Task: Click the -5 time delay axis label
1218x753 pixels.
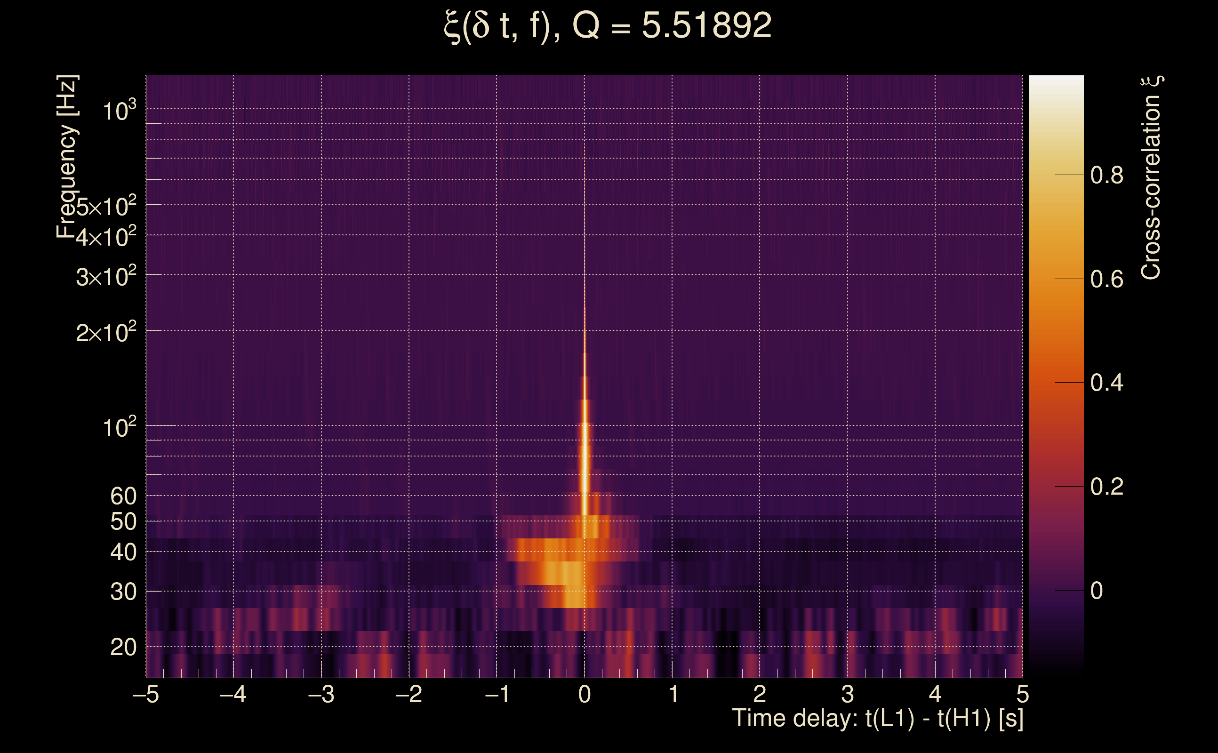Action: 145,694
